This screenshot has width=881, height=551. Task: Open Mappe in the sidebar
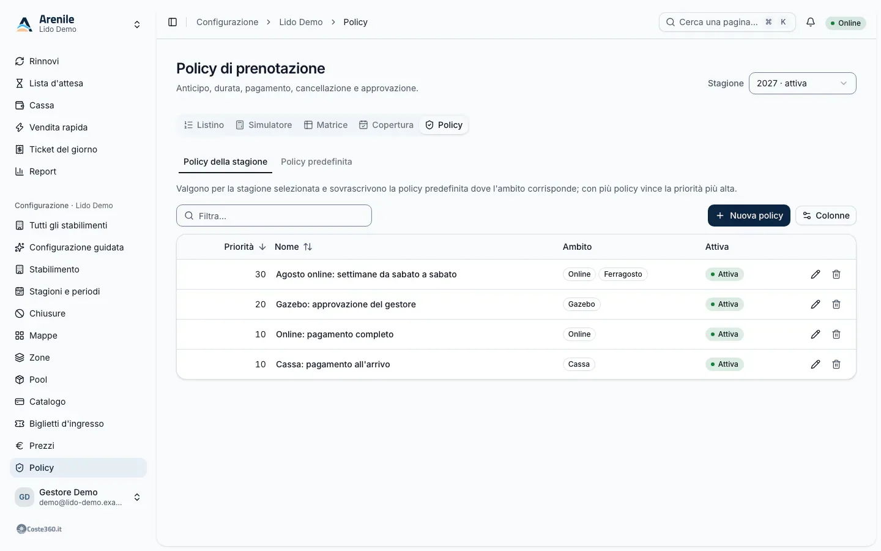click(78, 335)
